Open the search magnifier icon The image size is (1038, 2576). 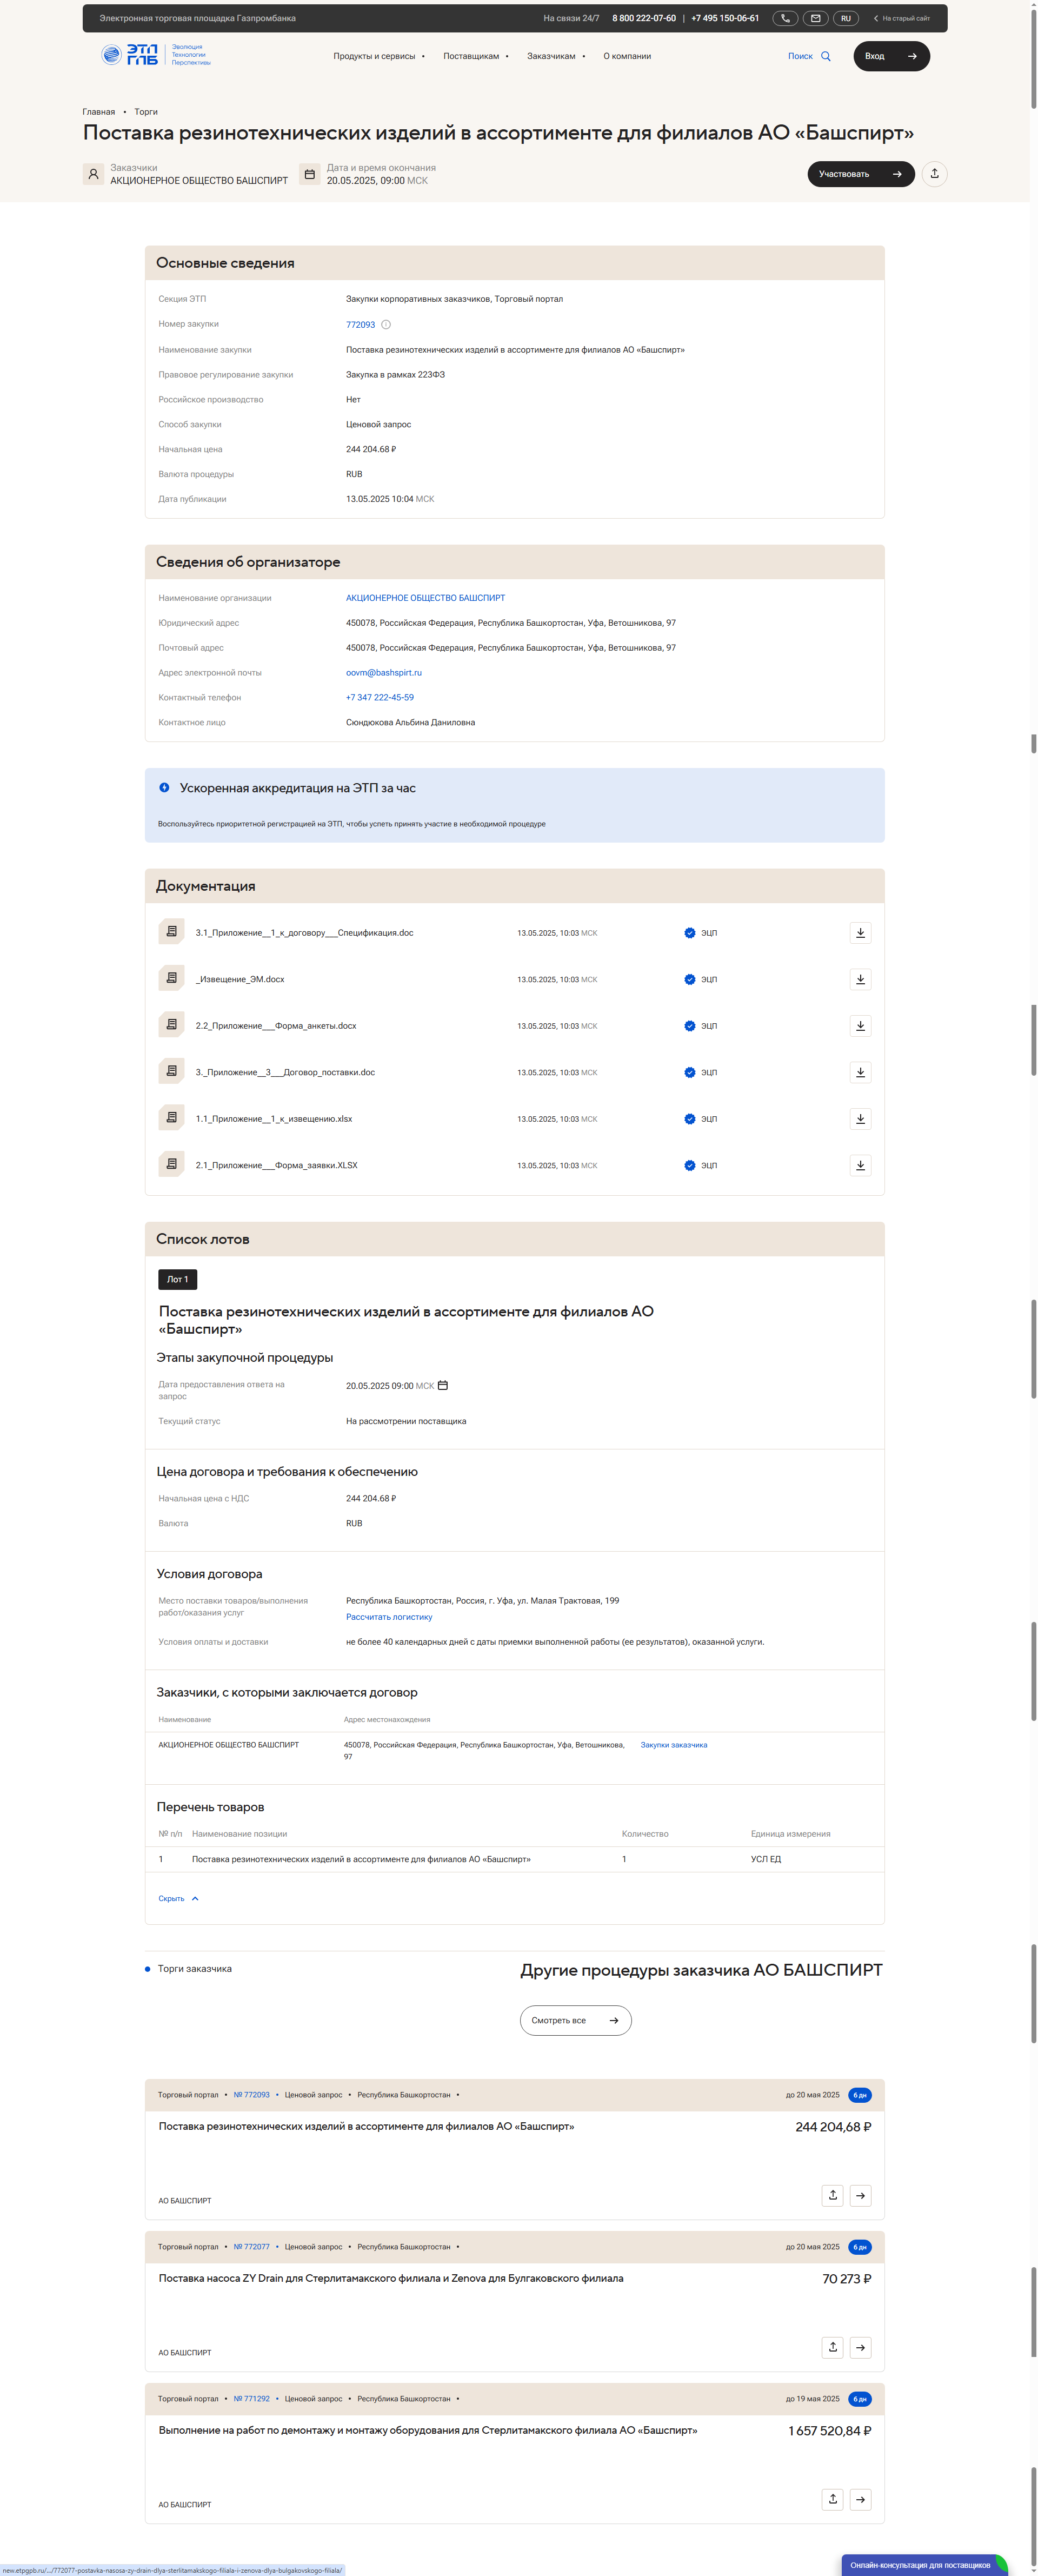[x=826, y=56]
